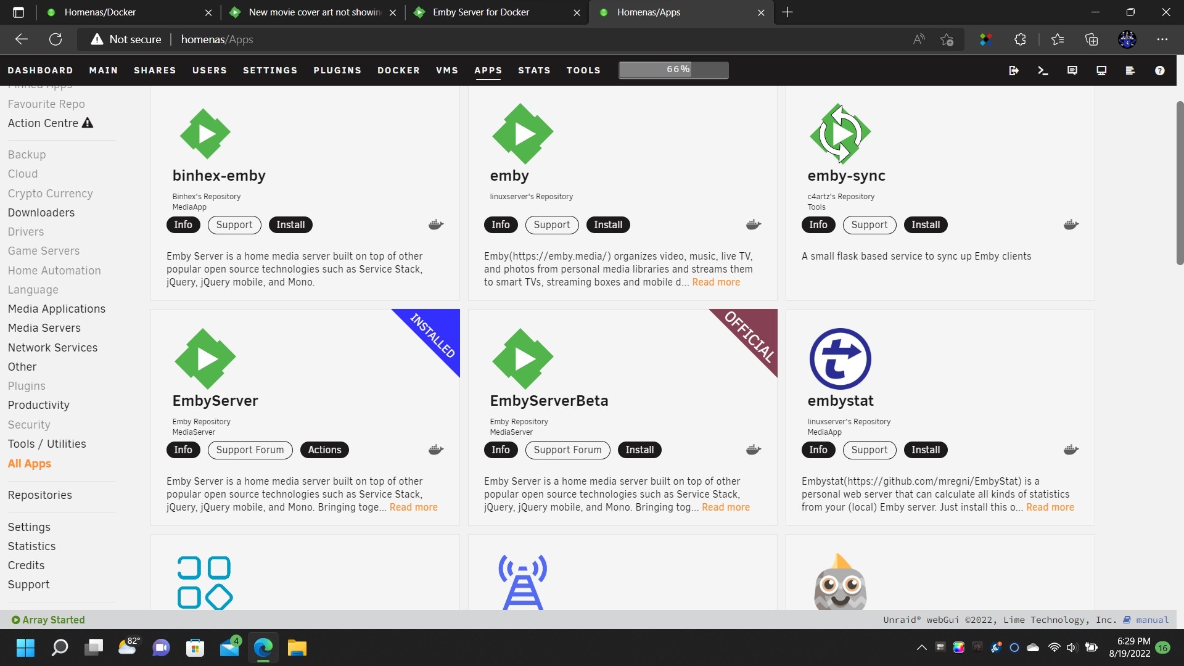Expand Read more on emby description

click(x=715, y=282)
